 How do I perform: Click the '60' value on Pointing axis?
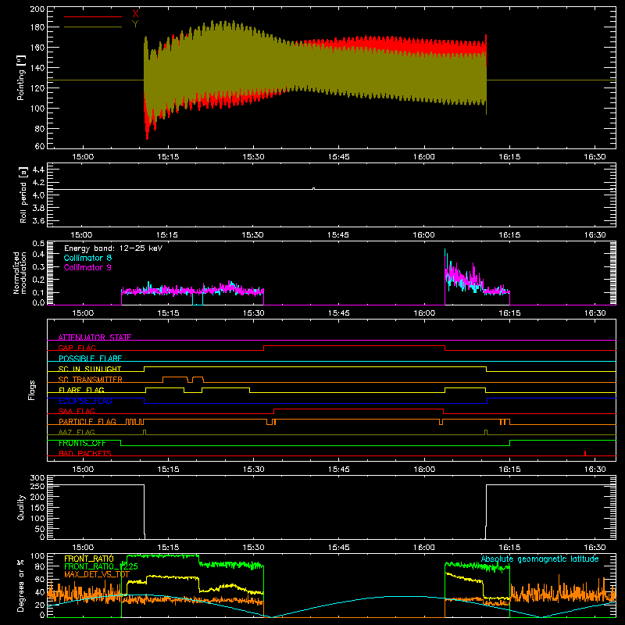tap(40, 146)
